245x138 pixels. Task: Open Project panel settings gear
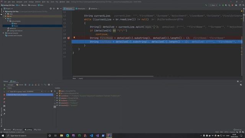point(58,8)
